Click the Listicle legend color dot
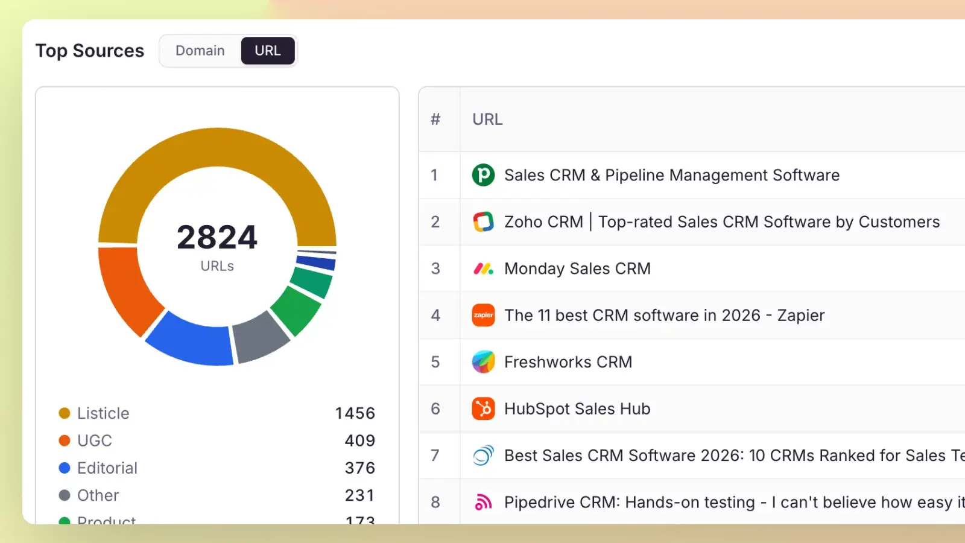The width and height of the screenshot is (965, 543). click(x=65, y=413)
